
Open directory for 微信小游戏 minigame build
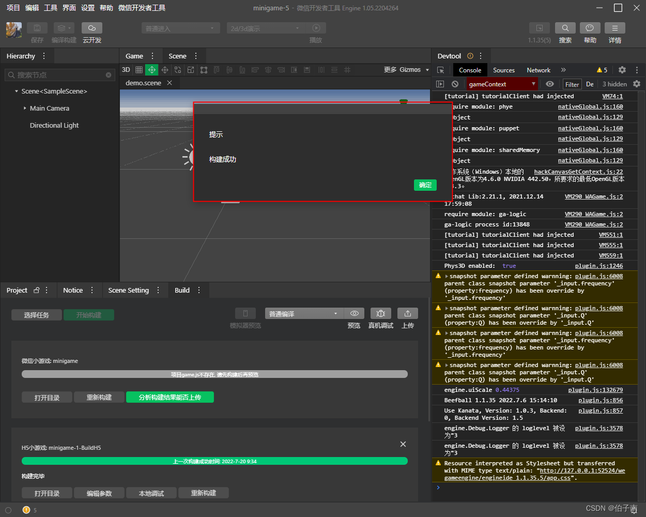pos(47,397)
